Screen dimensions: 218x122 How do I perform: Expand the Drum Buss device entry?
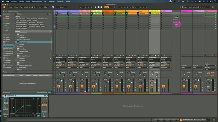pyautogui.click(x=16, y=49)
